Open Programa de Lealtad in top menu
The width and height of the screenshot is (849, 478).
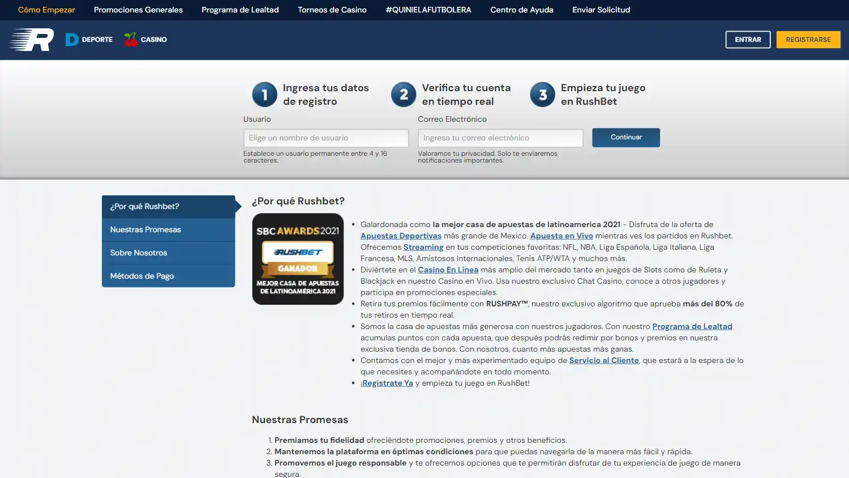(240, 10)
